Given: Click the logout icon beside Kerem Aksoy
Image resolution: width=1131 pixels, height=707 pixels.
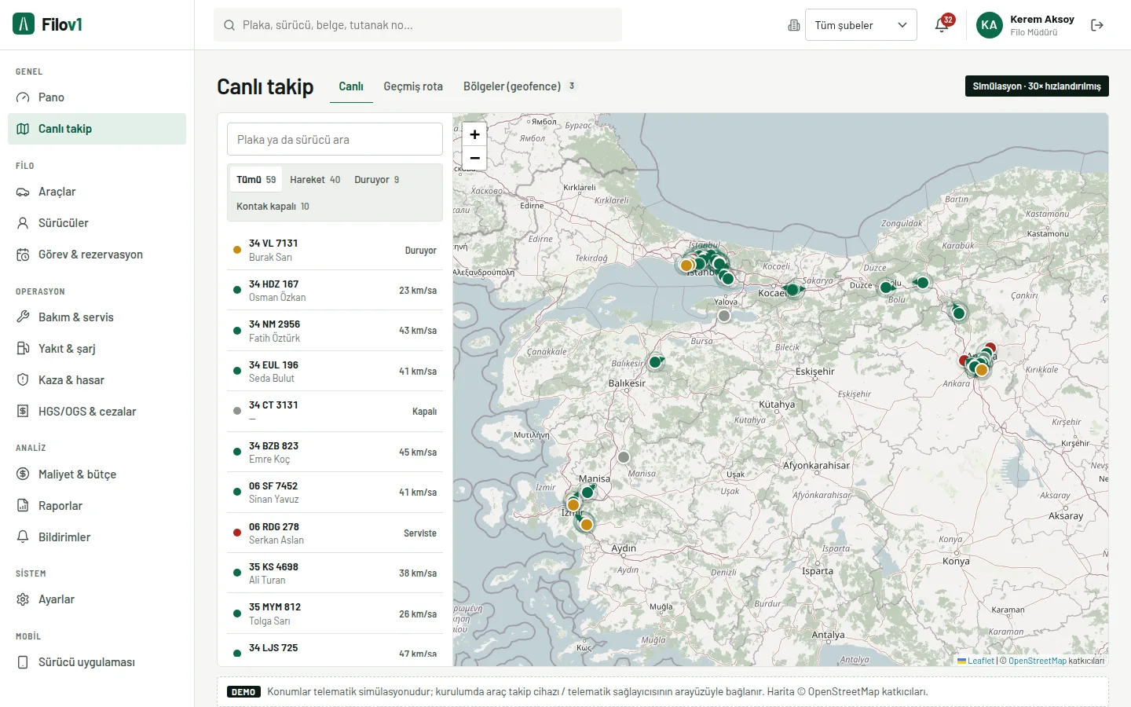Looking at the screenshot, I should 1097,25.
